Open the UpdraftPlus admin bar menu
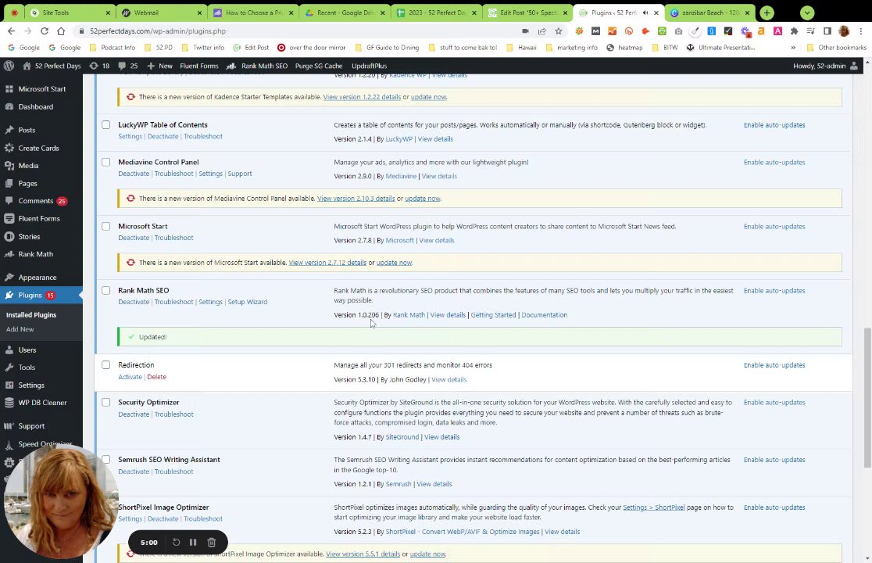Image resolution: width=872 pixels, height=563 pixels. click(x=370, y=66)
